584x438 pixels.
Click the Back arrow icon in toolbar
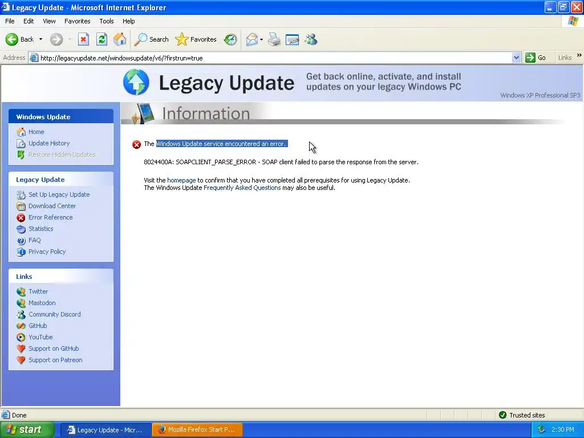coord(12,39)
